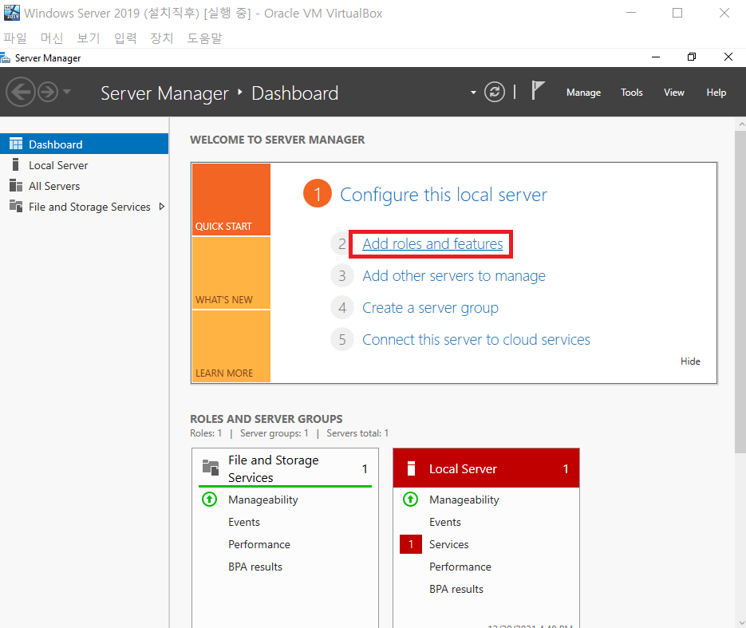Open File and Storage Services tile header
This screenshot has width=746, height=628.
(285, 468)
